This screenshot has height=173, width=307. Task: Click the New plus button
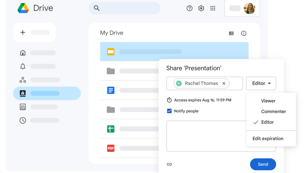pyautogui.click(x=23, y=32)
